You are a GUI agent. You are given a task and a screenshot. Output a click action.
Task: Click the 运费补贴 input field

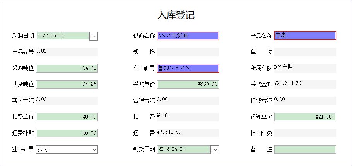(x=67, y=133)
